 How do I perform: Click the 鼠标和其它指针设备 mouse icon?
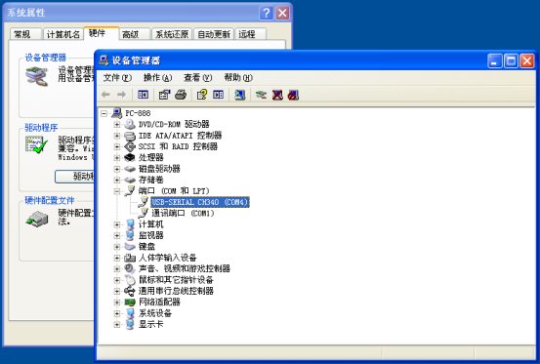[x=130, y=280]
